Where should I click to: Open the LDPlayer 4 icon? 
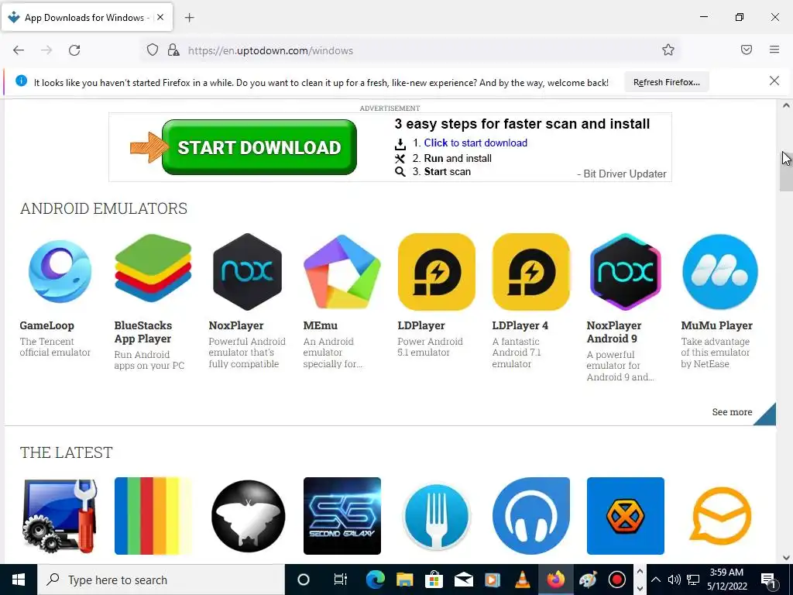tap(531, 272)
